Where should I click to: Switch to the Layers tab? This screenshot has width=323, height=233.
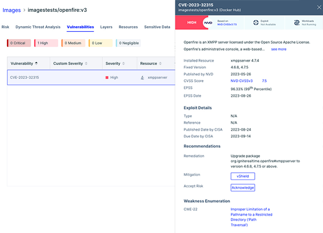(106, 27)
